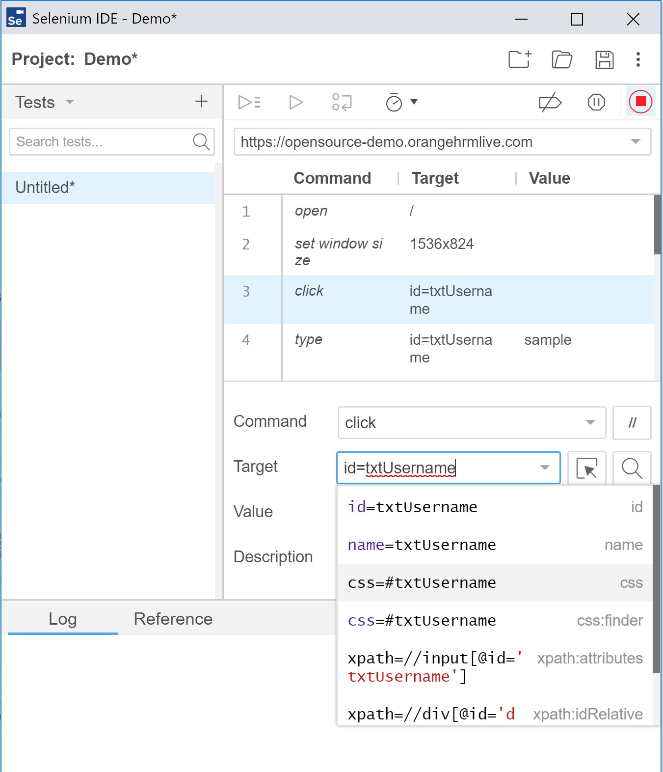Open the three-dot more options menu
The image size is (663, 772).
pyautogui.click(x=638, y=59)
